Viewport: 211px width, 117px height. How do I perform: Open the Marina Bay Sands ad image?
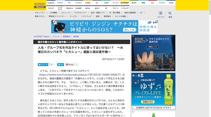tap(153, 53)
